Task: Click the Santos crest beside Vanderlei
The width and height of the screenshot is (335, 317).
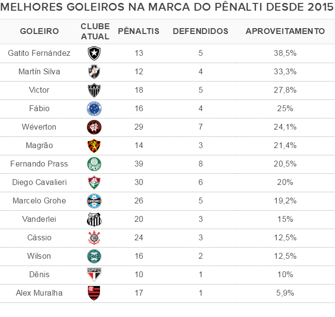Action: tap(94, 219)
